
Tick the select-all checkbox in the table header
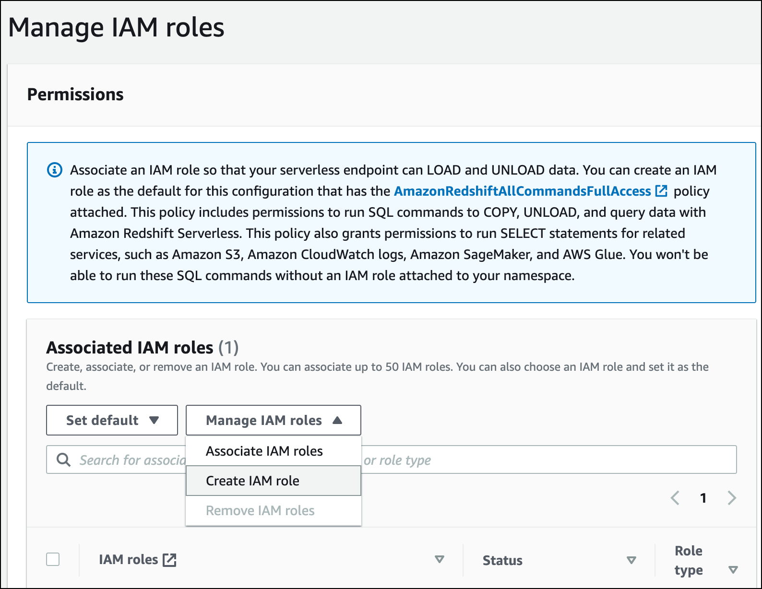pos(53,559)
